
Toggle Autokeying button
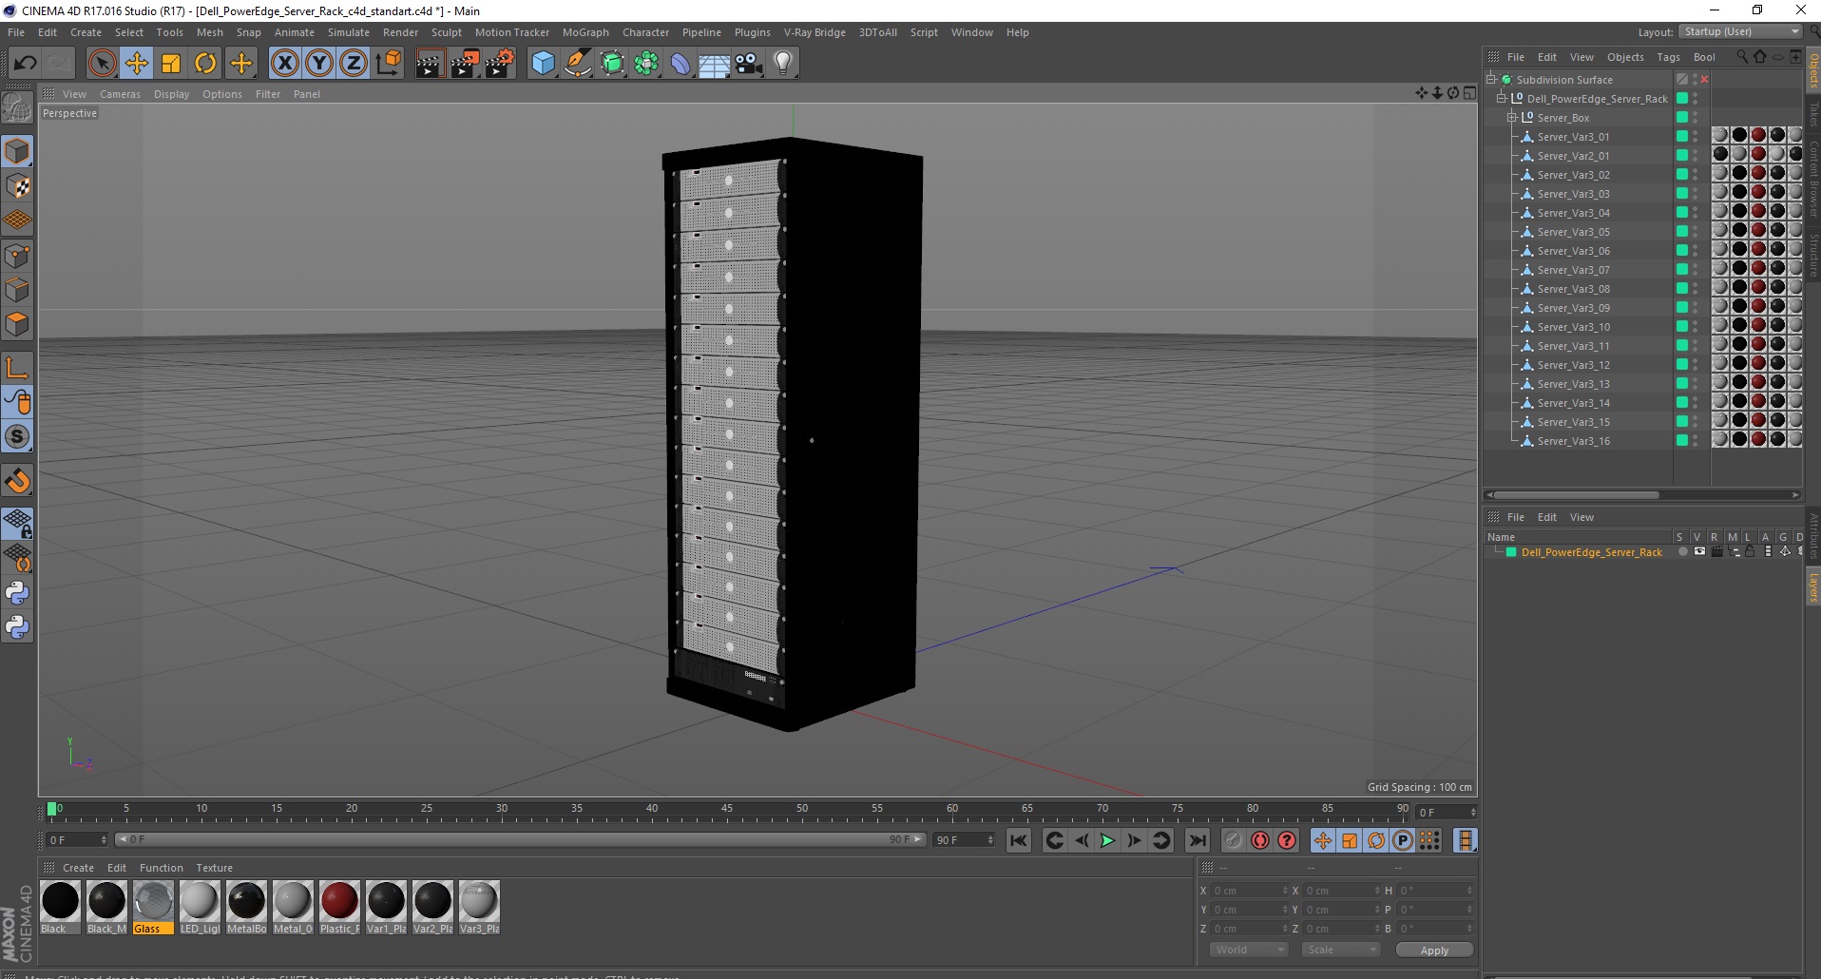pyautogui.click(x=1260, y=841)
